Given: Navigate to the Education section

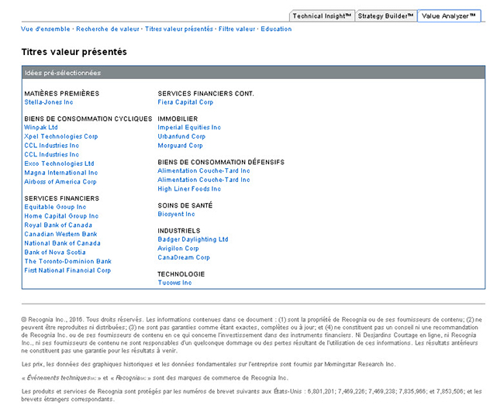Looking at the screenshot, I should click(276, 29).
